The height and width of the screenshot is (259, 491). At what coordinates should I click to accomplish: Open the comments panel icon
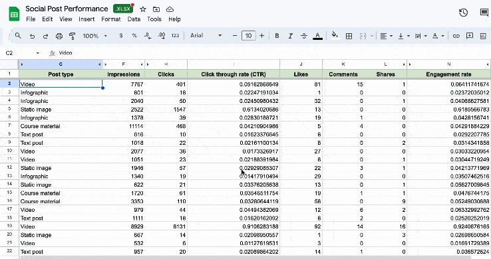coord(484,13)
